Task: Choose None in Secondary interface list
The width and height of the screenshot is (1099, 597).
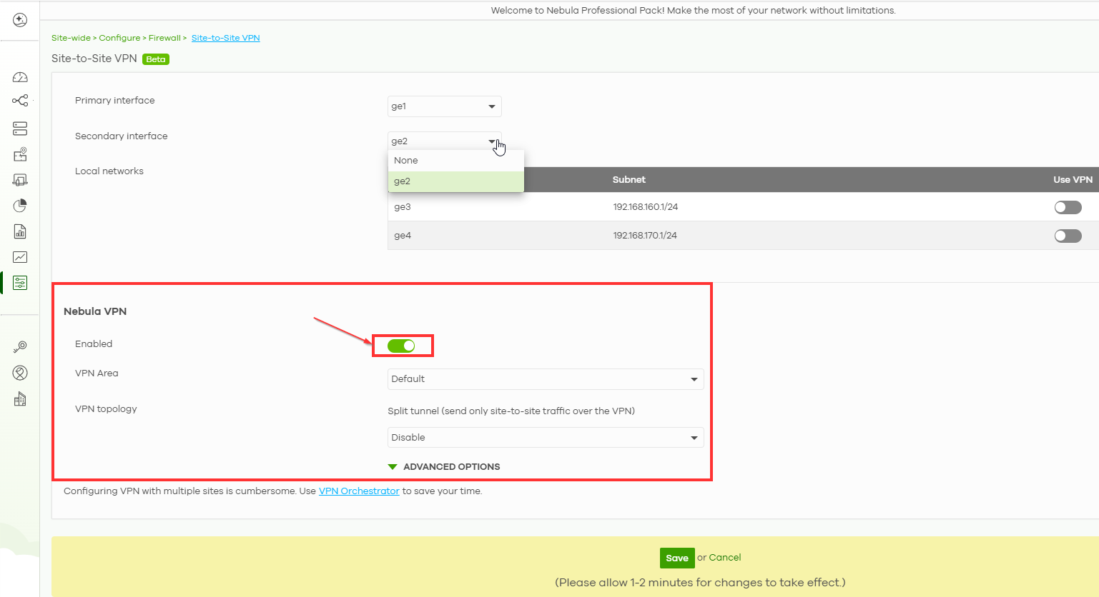Action: (455, 161)
